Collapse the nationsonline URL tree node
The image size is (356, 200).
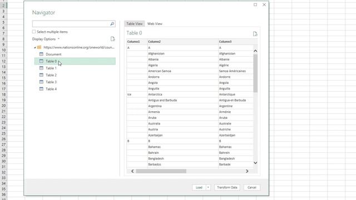pyautogui.click(x=34, y=47)
